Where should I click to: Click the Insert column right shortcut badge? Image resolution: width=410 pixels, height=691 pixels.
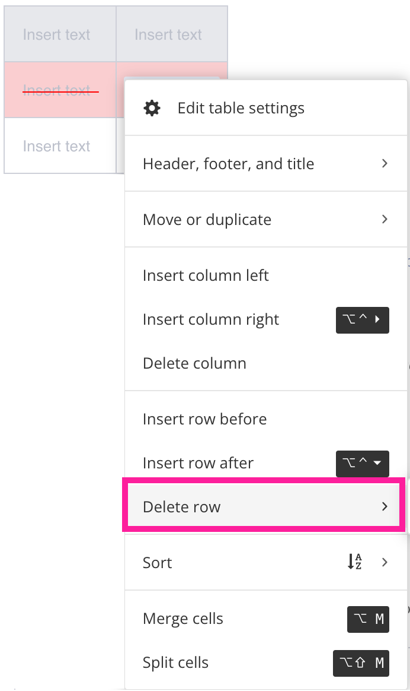pyautogui.click(x=363, y=320)
